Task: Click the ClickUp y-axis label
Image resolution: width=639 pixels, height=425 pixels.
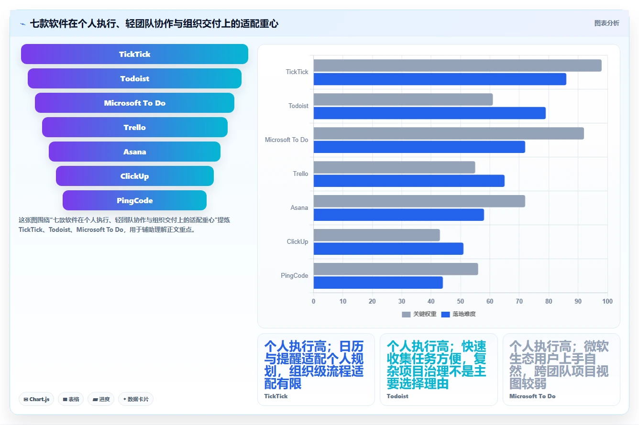Action: (297, 241)
